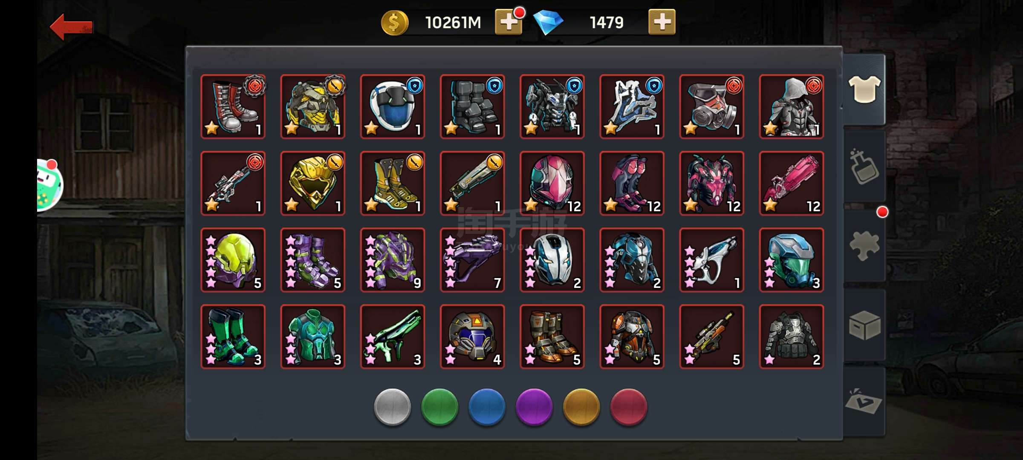Open the clothing shirt tab
Image resolution: width=1023 pixels, height=460 pixels.
coord(864,89)
